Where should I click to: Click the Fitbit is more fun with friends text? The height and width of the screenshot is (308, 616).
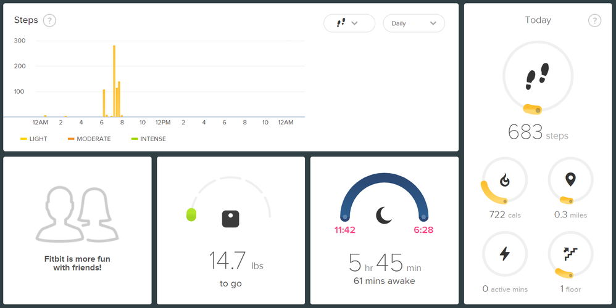77,263
